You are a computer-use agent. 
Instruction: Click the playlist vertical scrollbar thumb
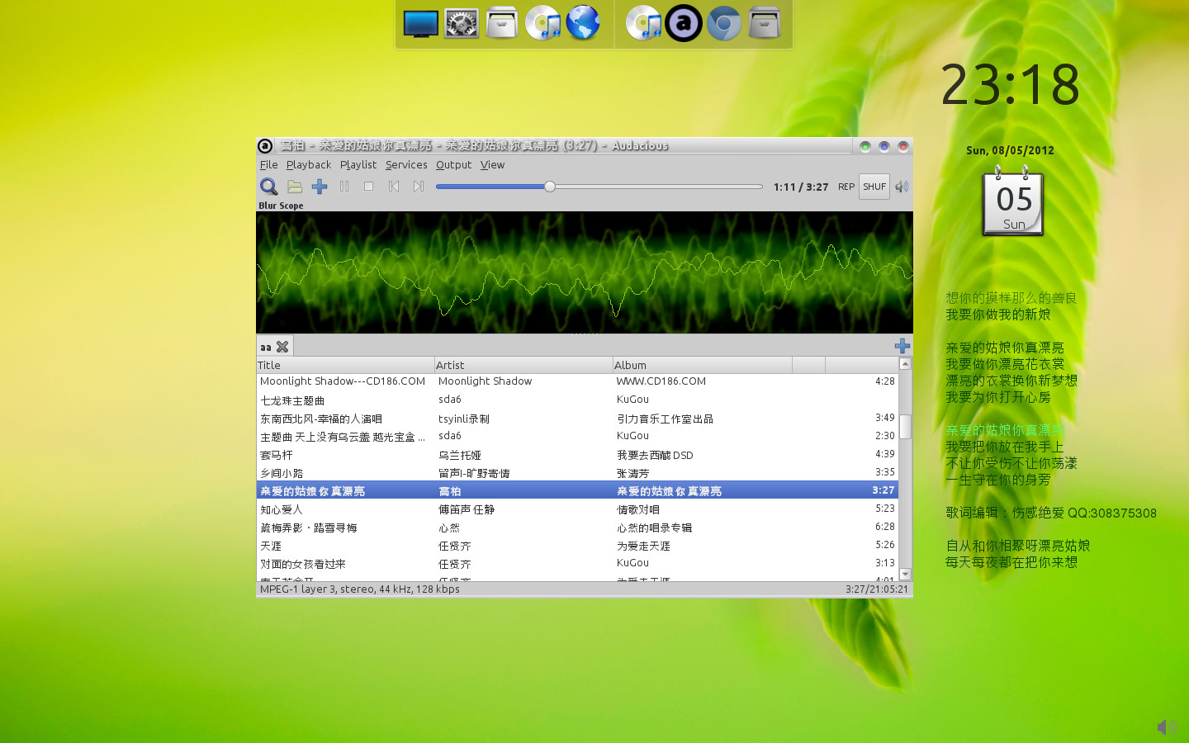[x=905, y=426]
